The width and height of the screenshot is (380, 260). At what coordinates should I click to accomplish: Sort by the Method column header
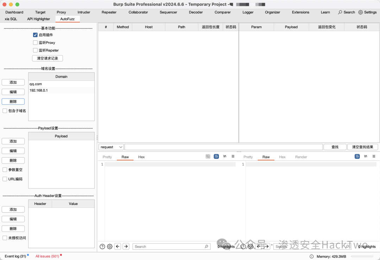(123, 27)
